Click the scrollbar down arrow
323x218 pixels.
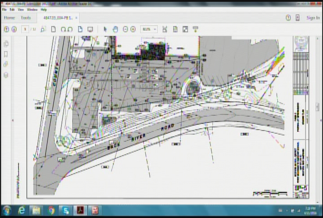tap(318, 202)
